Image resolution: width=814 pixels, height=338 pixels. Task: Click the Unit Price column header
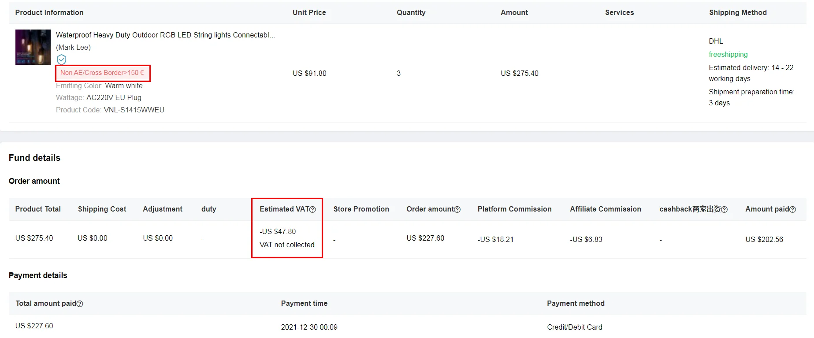[x=309, y=12]
